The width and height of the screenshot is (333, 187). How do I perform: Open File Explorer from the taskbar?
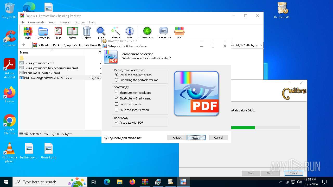pyautogui.click(x=119, y=182)
